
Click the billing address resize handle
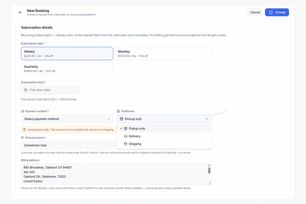210,183
